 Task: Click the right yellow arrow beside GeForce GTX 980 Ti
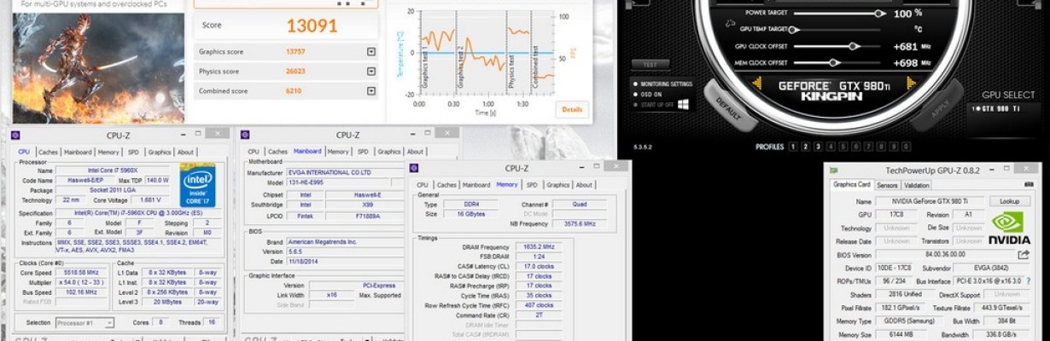click(911, 84)
